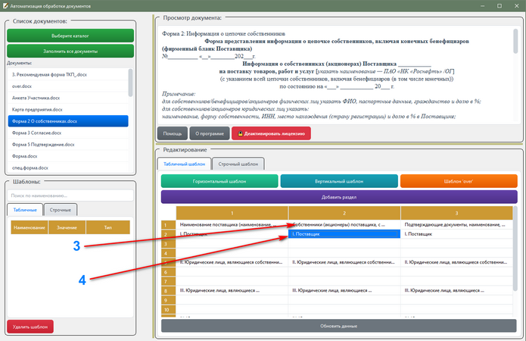Open 'Строчный шаблон' editing tab
This screenshot has height=341, width=526.
click(238, 164)
